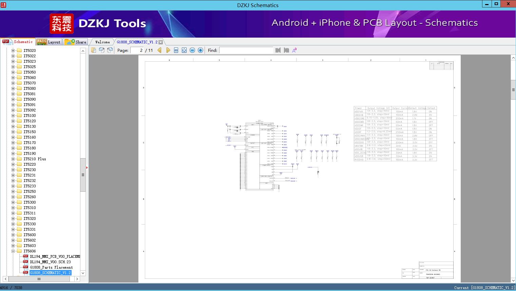Screen dimensions: 516x291
Task: Expand the IT5020 folder
Action: [x=13, y=50]
